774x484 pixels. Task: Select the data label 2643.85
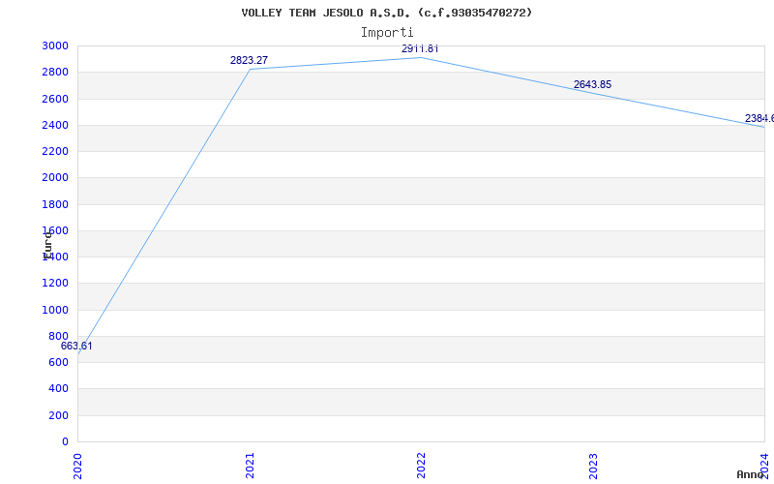tap(592, 84)
